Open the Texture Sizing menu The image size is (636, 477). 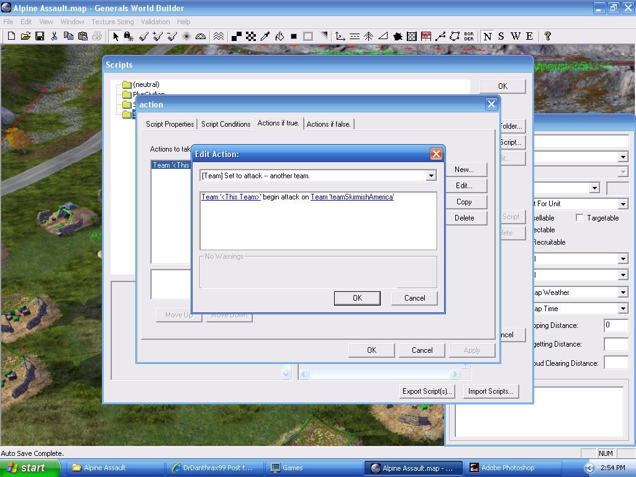click(x=112, y=22)
